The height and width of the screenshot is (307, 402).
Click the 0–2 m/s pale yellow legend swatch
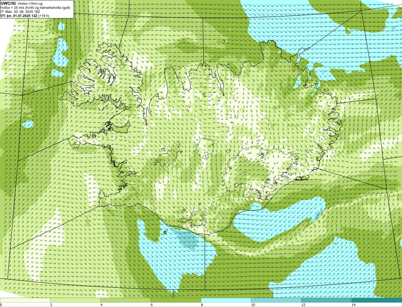pos(25,300)
